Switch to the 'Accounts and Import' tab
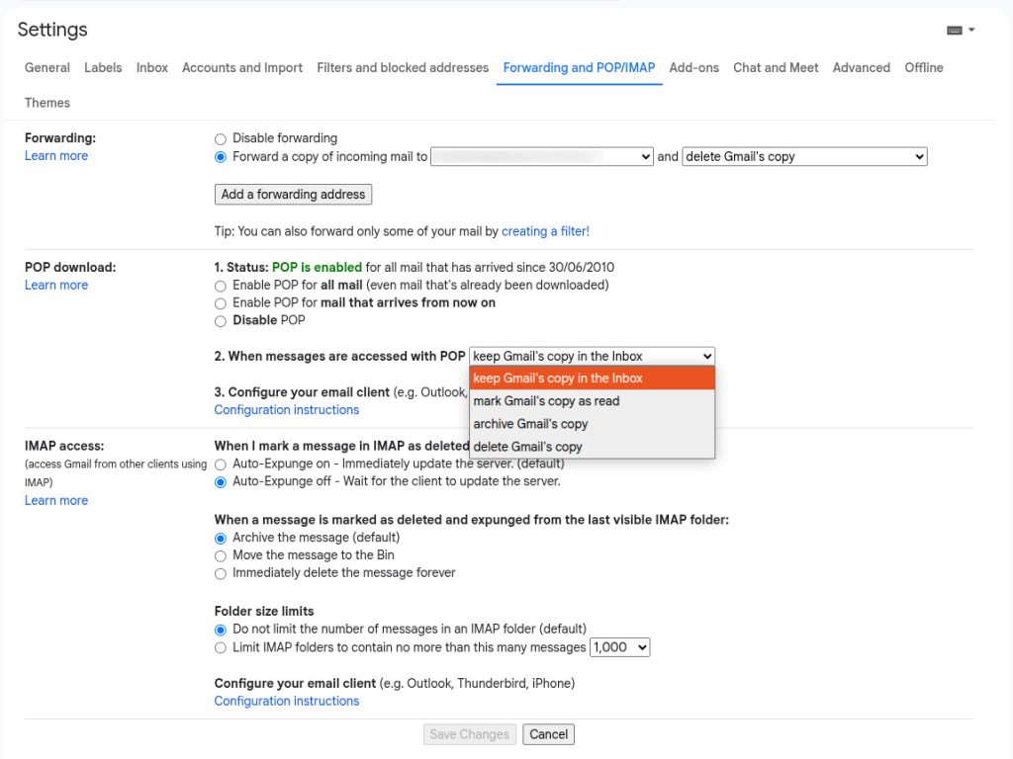1013x759 pixels. click(x=242, y=67)
